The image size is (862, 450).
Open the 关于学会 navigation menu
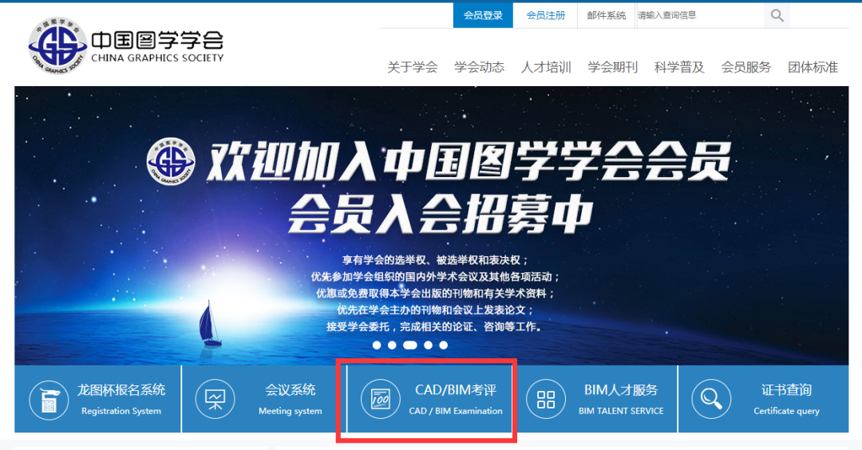coord(413,67)
